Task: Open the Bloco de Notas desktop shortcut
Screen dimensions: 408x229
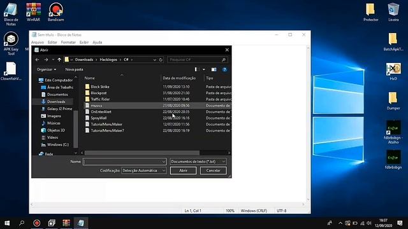Action: (11, 14)
